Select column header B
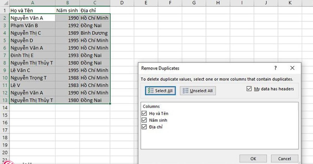Image resolution: width=313 pixels, height=164 pixels. coord(67,3)
